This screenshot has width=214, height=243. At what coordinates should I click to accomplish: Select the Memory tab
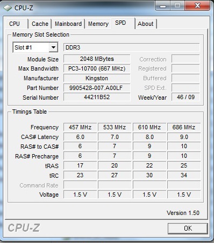(x=98, y=24)
